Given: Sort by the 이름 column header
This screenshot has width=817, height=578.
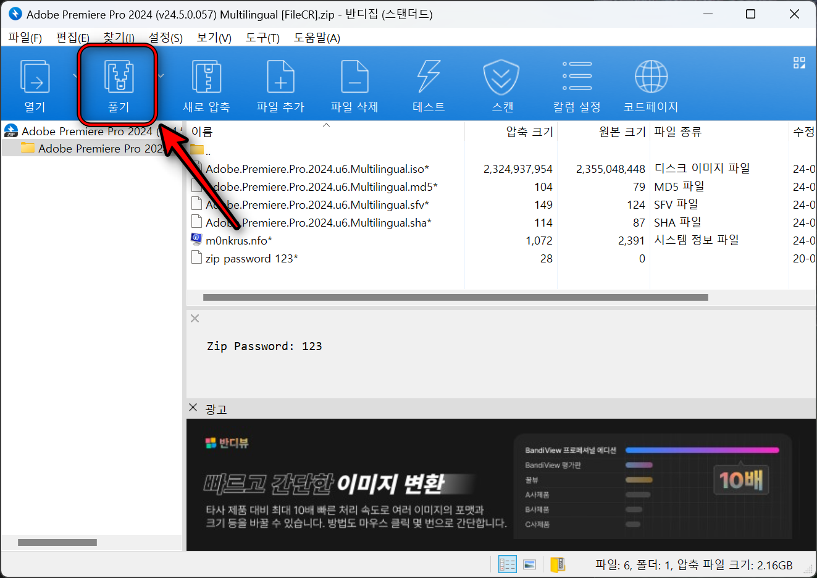Looking at the screenshot, I should tap(325, 132).
